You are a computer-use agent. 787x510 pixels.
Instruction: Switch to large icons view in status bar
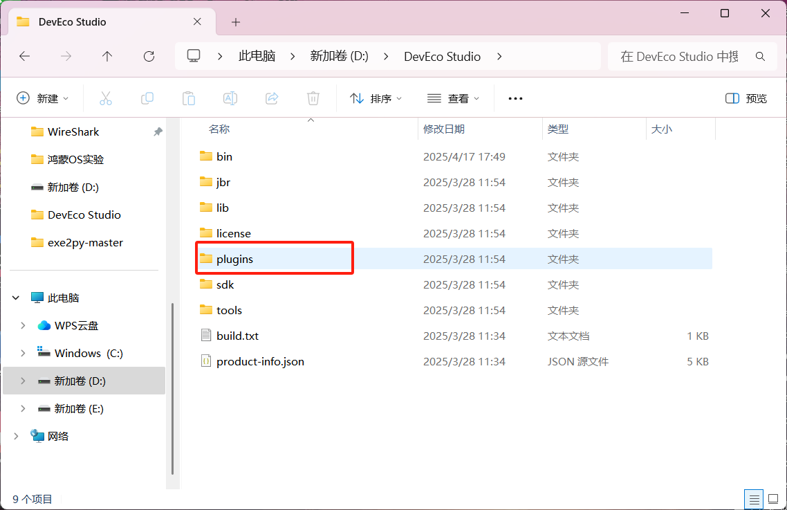773,500
